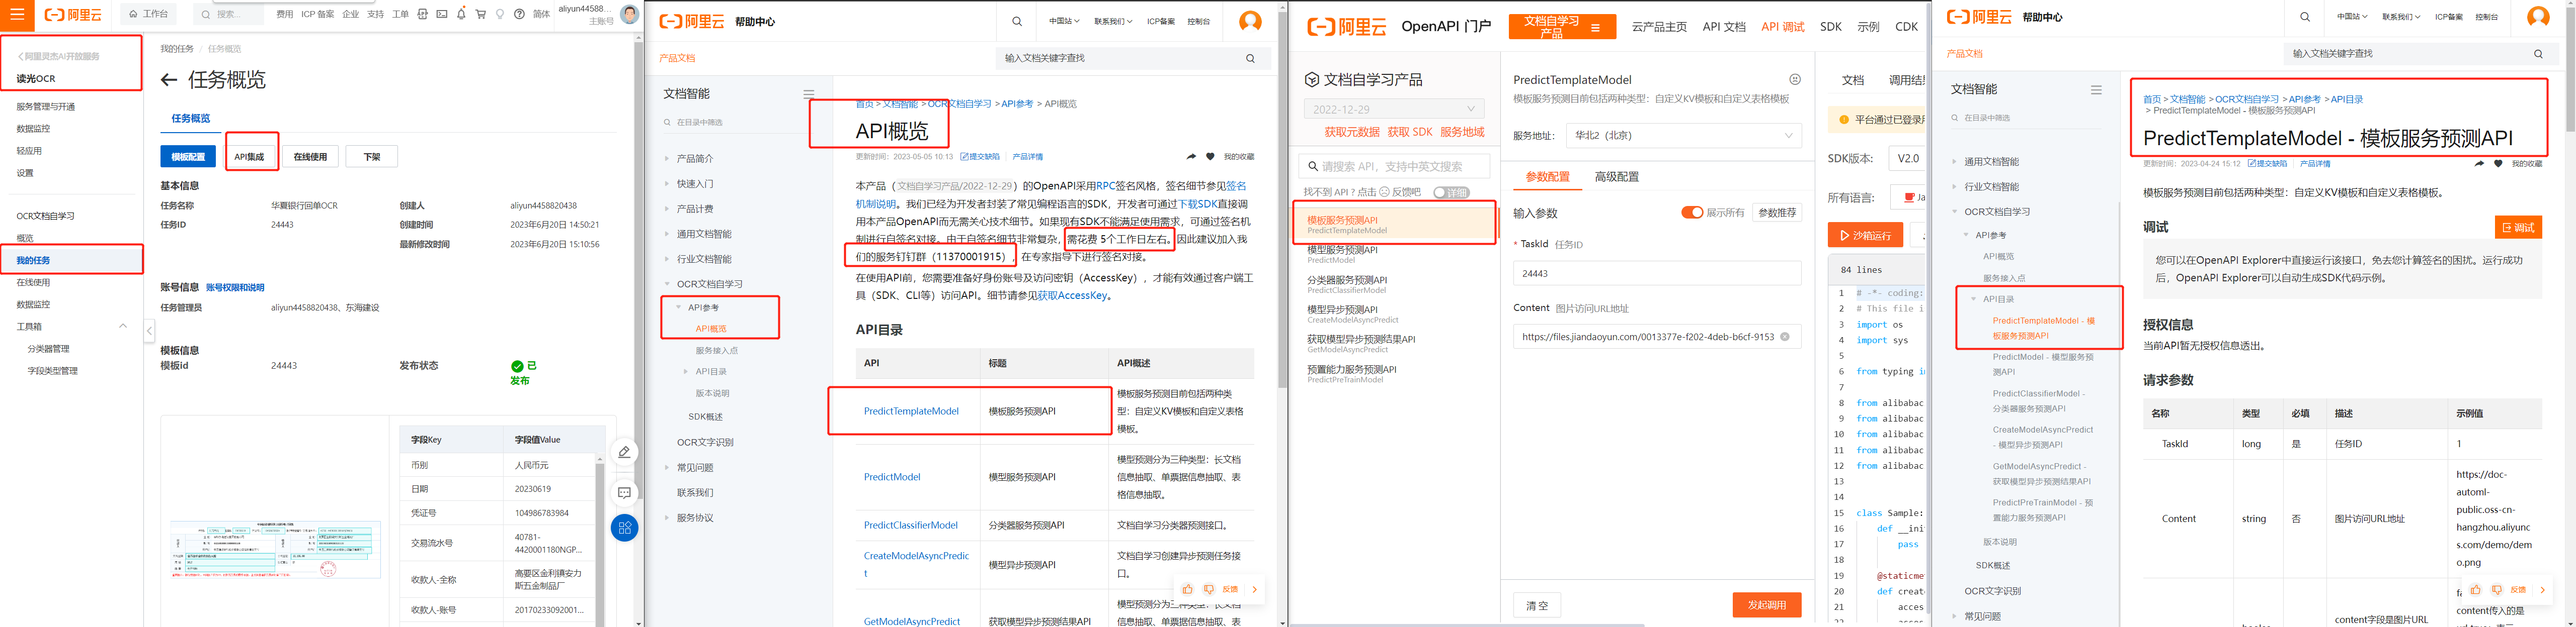
Task: Select 模型服务预测API PredictModel in API list
Action: (x=1393, y=255)
